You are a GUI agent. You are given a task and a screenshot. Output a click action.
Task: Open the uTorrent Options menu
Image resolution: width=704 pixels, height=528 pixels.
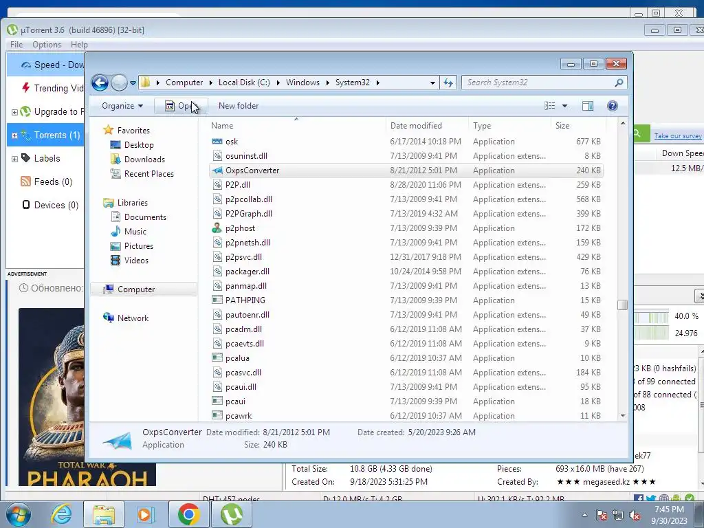[46, 45]
